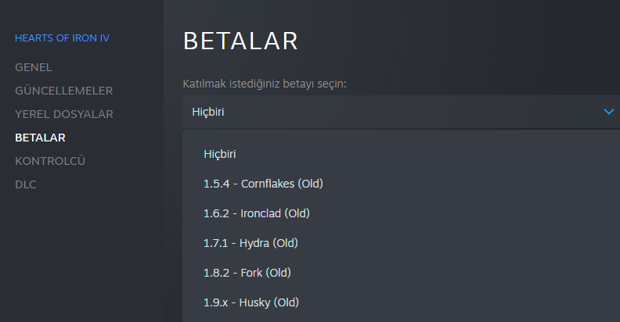Viewport: 620px width, 322px height.
Task: Click the blue dropdown chevron arrow
Action: pyautogui.click(x=609, y=112)
